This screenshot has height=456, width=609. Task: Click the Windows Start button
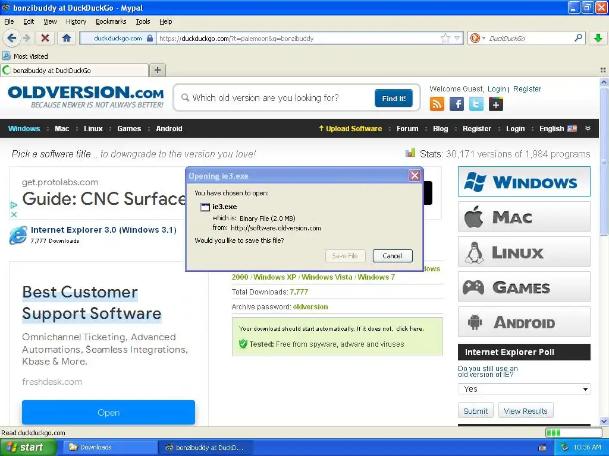tap(27, 448)
